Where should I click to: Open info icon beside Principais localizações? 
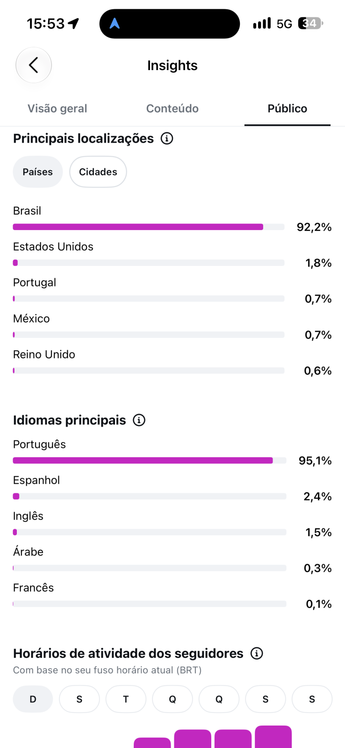pos(167,138)
